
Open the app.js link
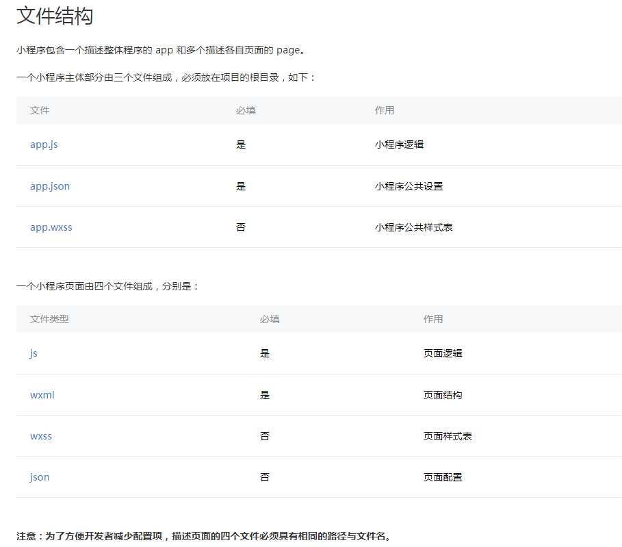44,144
